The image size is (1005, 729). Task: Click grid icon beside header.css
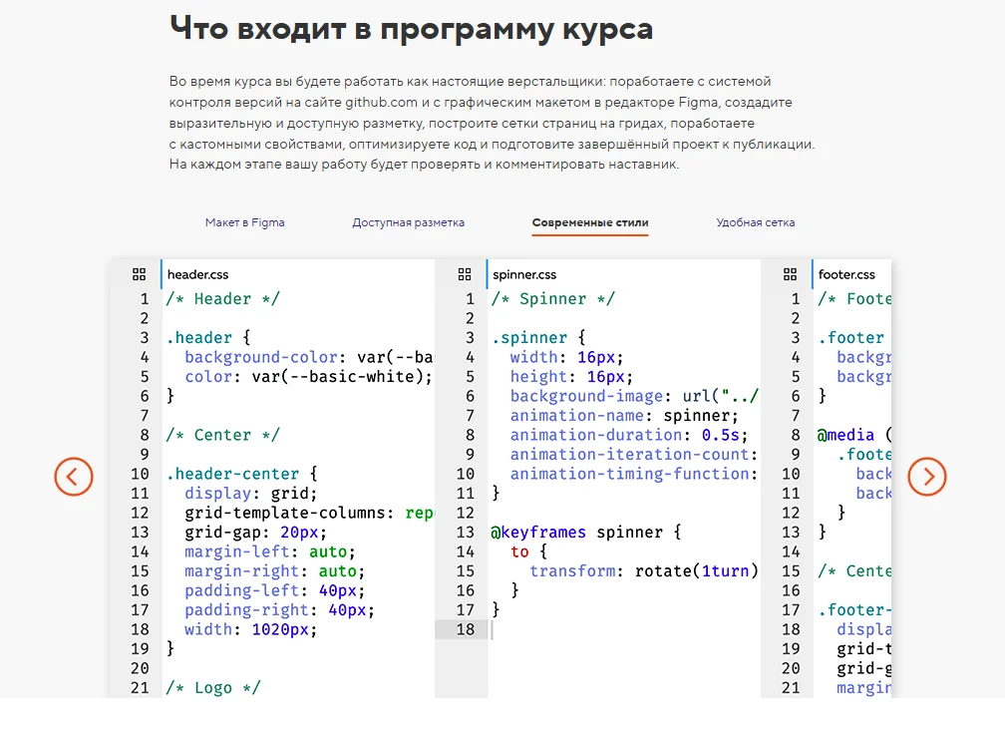139,274
